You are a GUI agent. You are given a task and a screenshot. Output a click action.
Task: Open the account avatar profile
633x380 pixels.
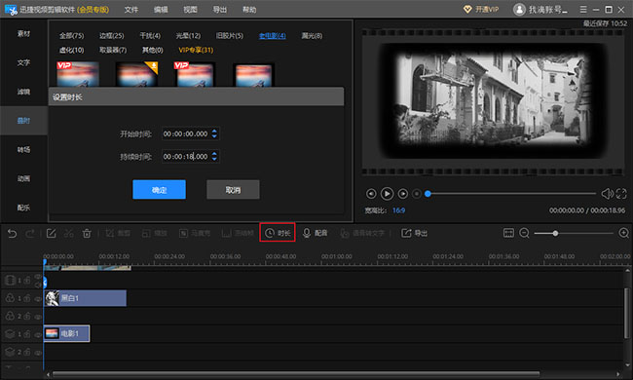tap(519, 10)
